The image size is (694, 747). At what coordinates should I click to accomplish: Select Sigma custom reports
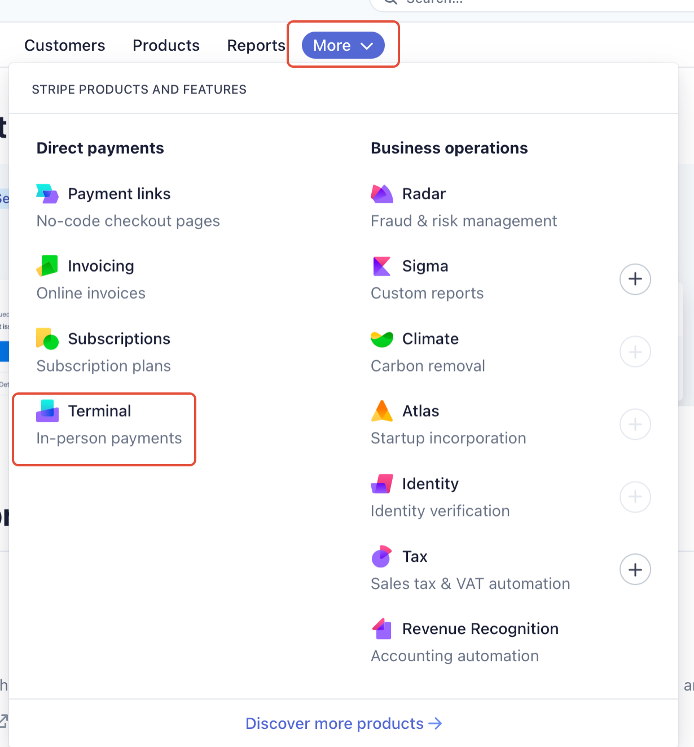pos(425,266)
